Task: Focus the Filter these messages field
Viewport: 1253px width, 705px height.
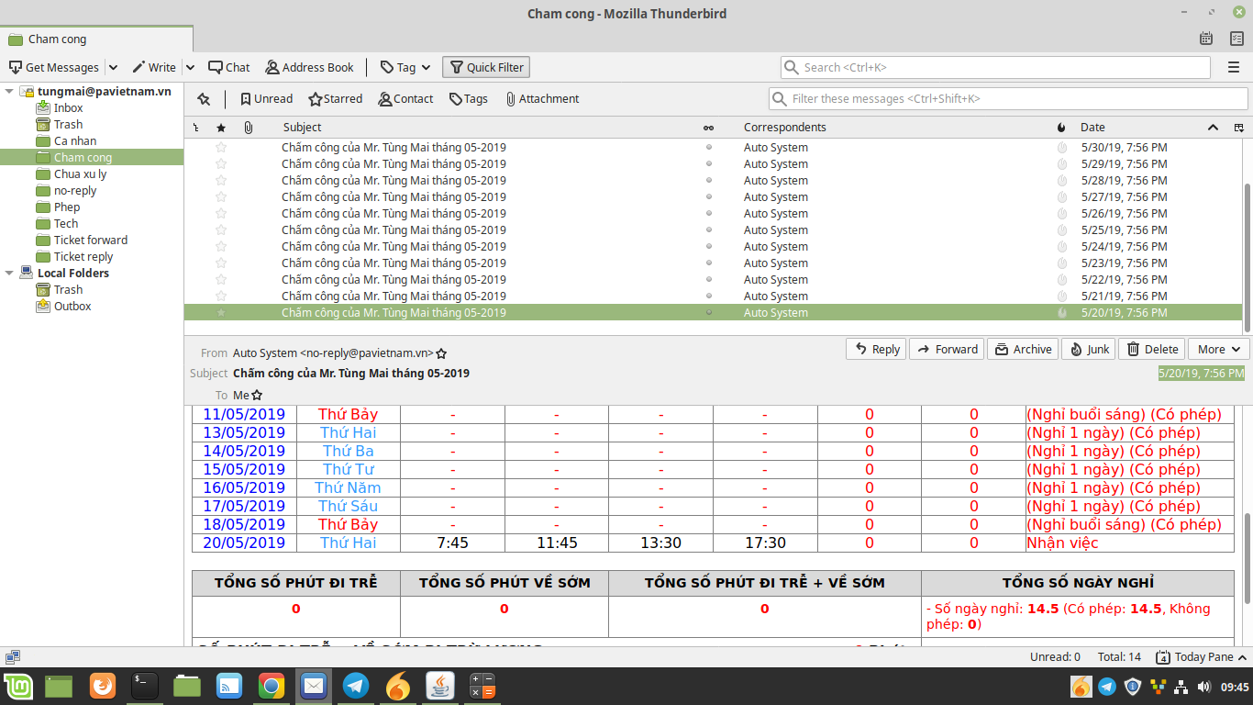Action: click(1009, 99)
